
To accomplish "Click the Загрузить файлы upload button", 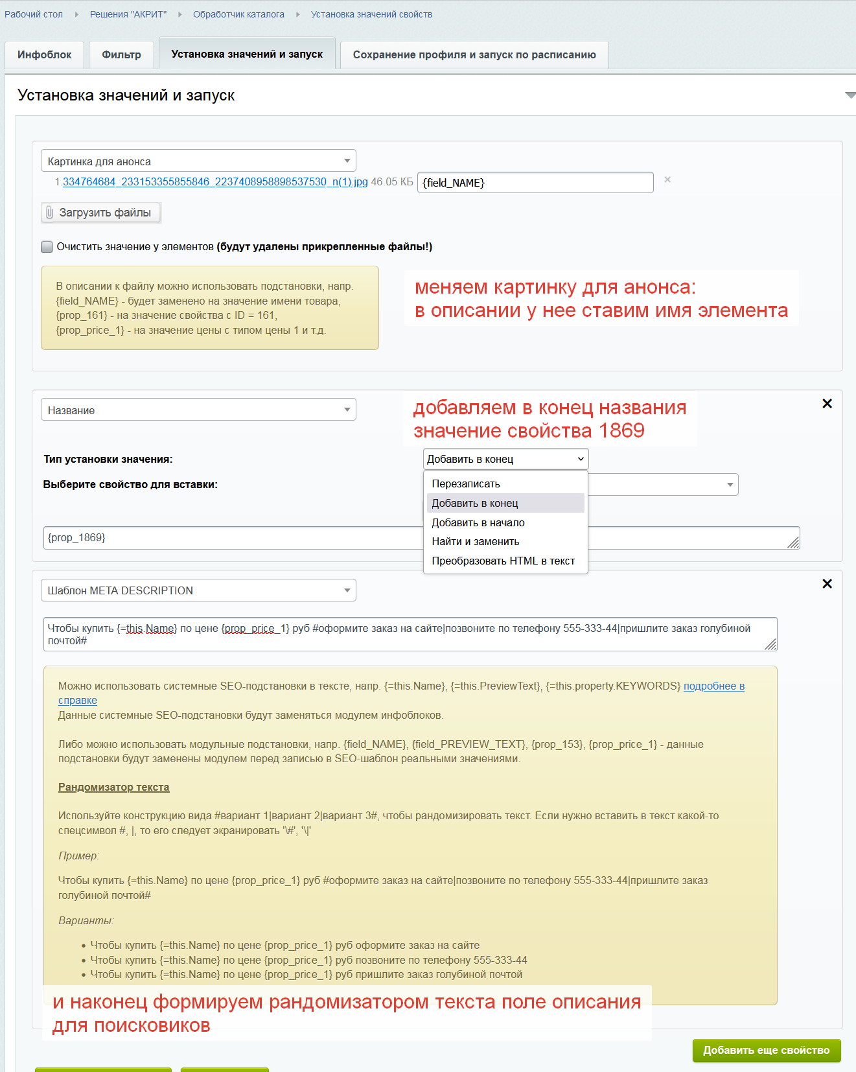I will tap(100, 213).
